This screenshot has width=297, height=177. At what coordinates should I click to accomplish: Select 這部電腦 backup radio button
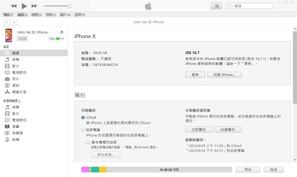pos(83,130)
